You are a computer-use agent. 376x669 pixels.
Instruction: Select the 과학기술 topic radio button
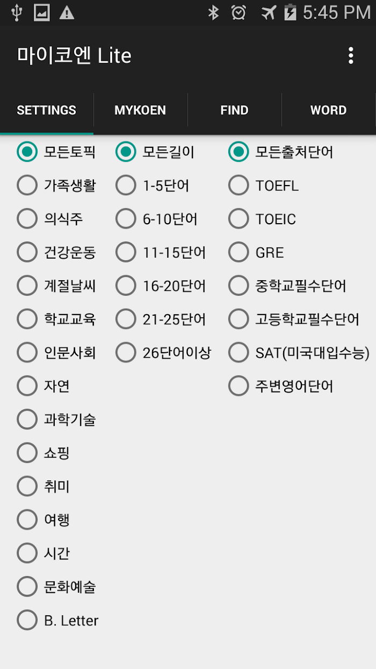point(56,419)
